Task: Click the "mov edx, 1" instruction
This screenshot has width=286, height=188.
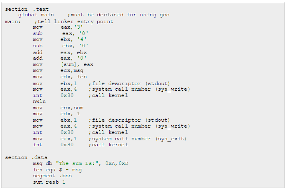Action: coord(56,114)
